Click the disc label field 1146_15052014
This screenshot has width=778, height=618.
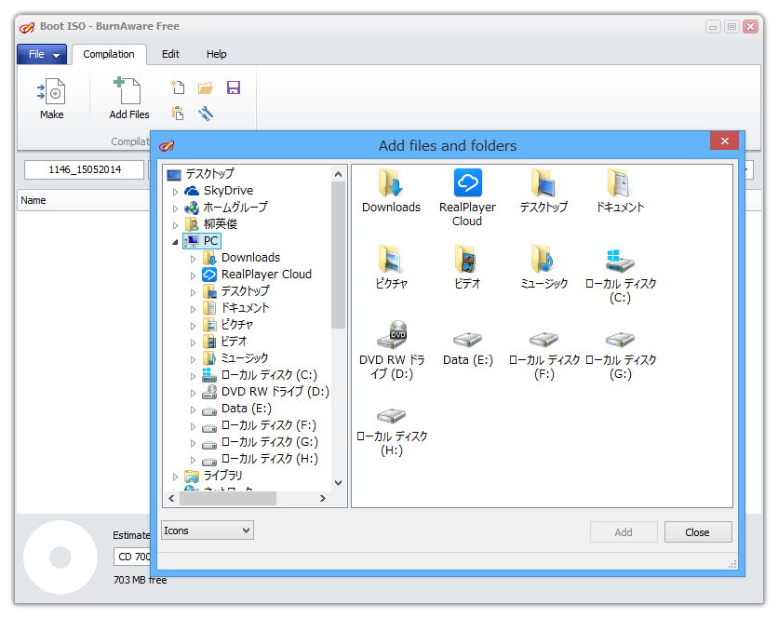[85, 169]
